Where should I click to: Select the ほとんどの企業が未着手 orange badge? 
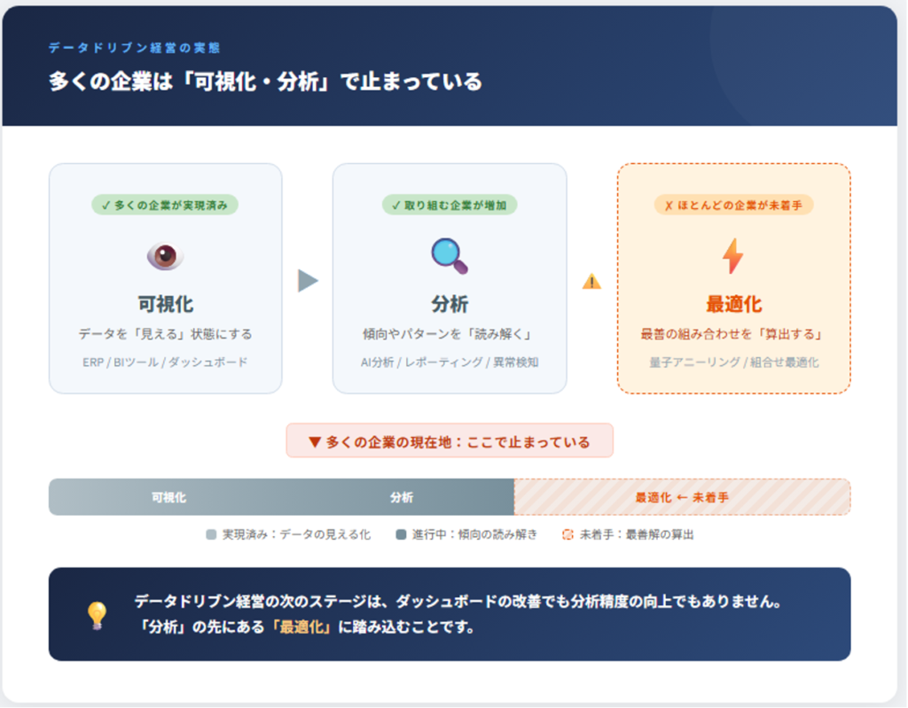point(733,205)
